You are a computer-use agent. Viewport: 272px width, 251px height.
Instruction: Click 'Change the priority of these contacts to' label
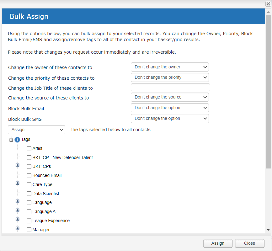tap(51, 78)
